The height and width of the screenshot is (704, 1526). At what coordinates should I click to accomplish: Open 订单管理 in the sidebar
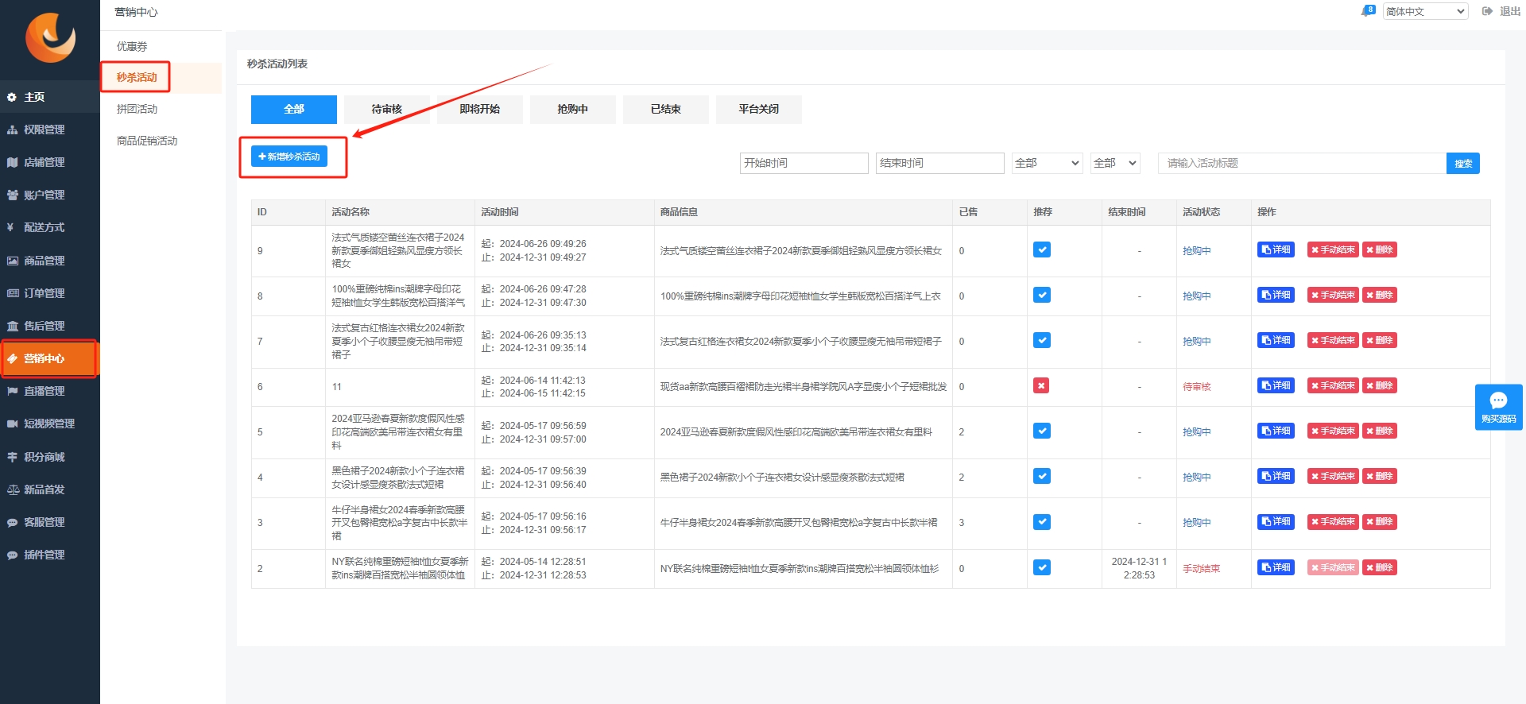coord(50,293)
